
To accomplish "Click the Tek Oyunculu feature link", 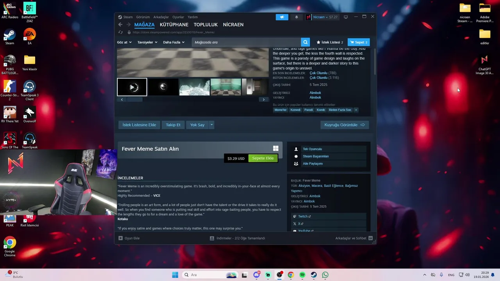I will tap(312, 149).
